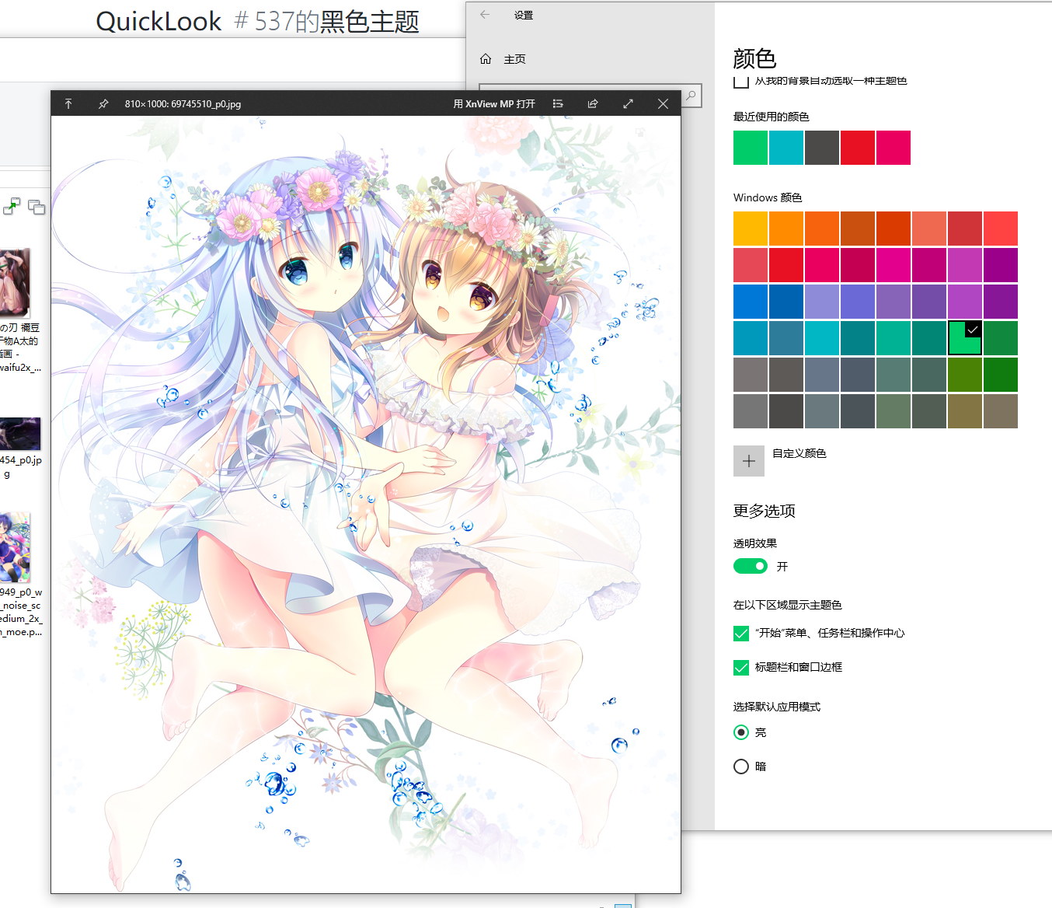This screenshot has width=1052, height=908.
Task: Choose the red swatch in recent colors
Action: (858, 148)
